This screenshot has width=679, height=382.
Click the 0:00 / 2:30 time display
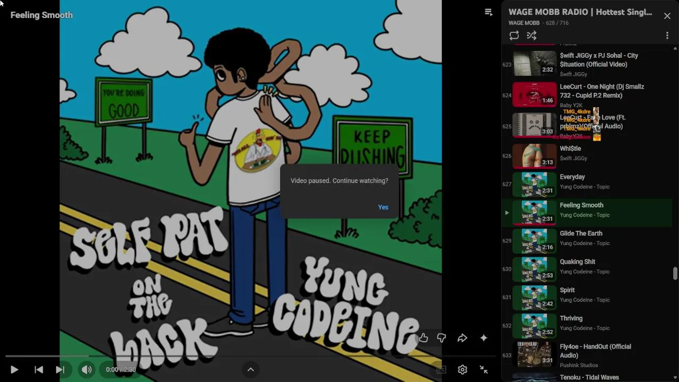tap(120, 370)
